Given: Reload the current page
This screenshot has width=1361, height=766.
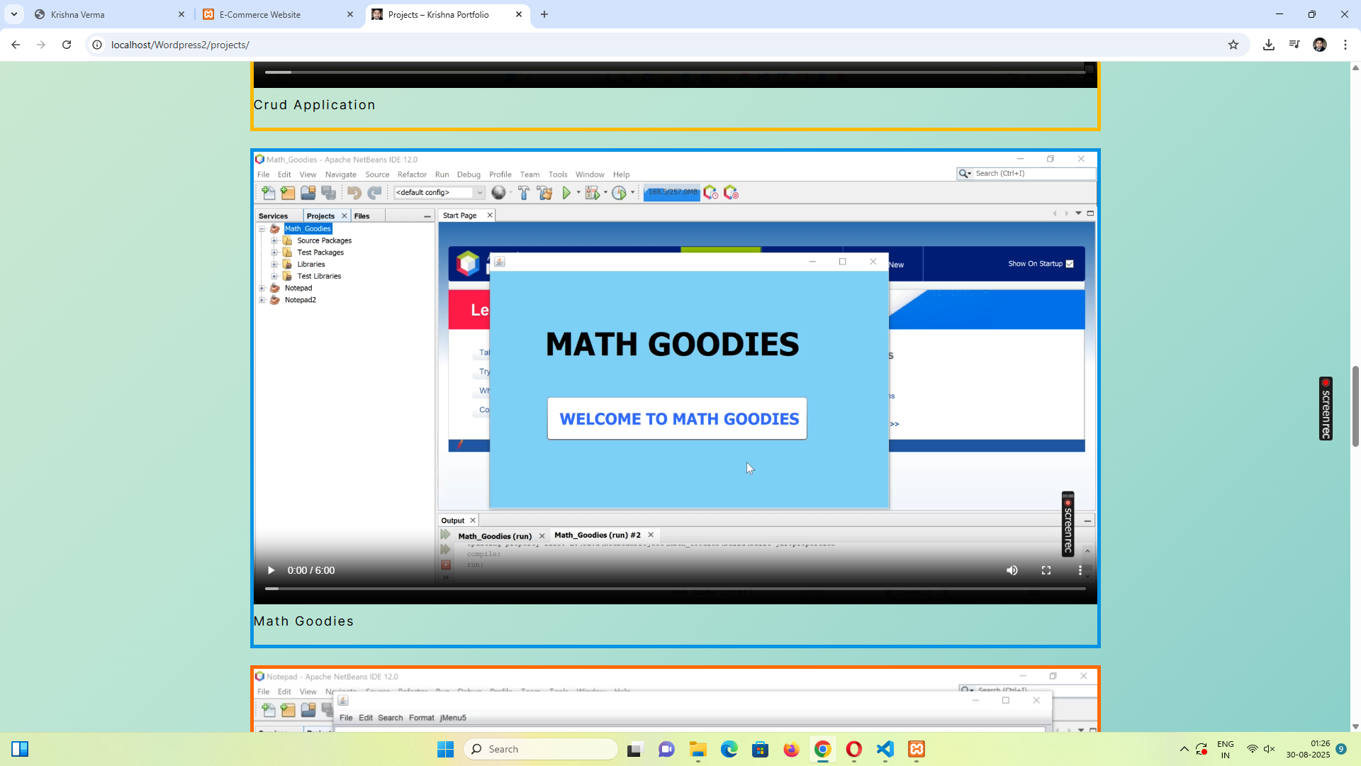Looking at the screenshot, I should 67,45.
